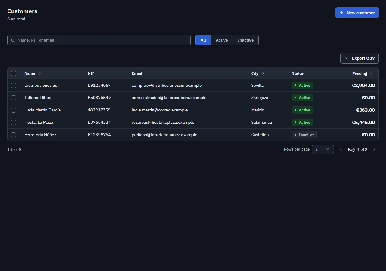Sort by City column arrows

click(x=263, y=73)
